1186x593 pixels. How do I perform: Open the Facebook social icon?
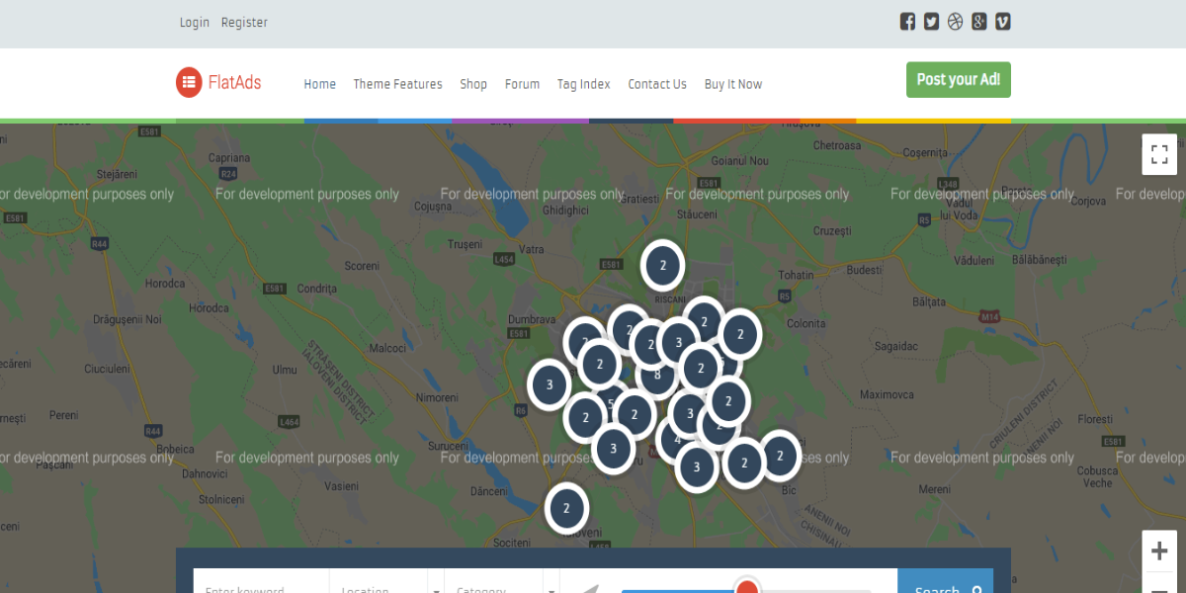pyautogui.click(x=907, y=22)
